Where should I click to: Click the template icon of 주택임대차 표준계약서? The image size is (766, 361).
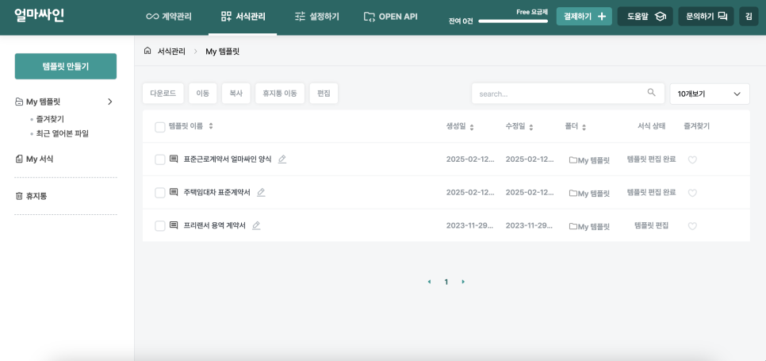(x=174, y=192)
